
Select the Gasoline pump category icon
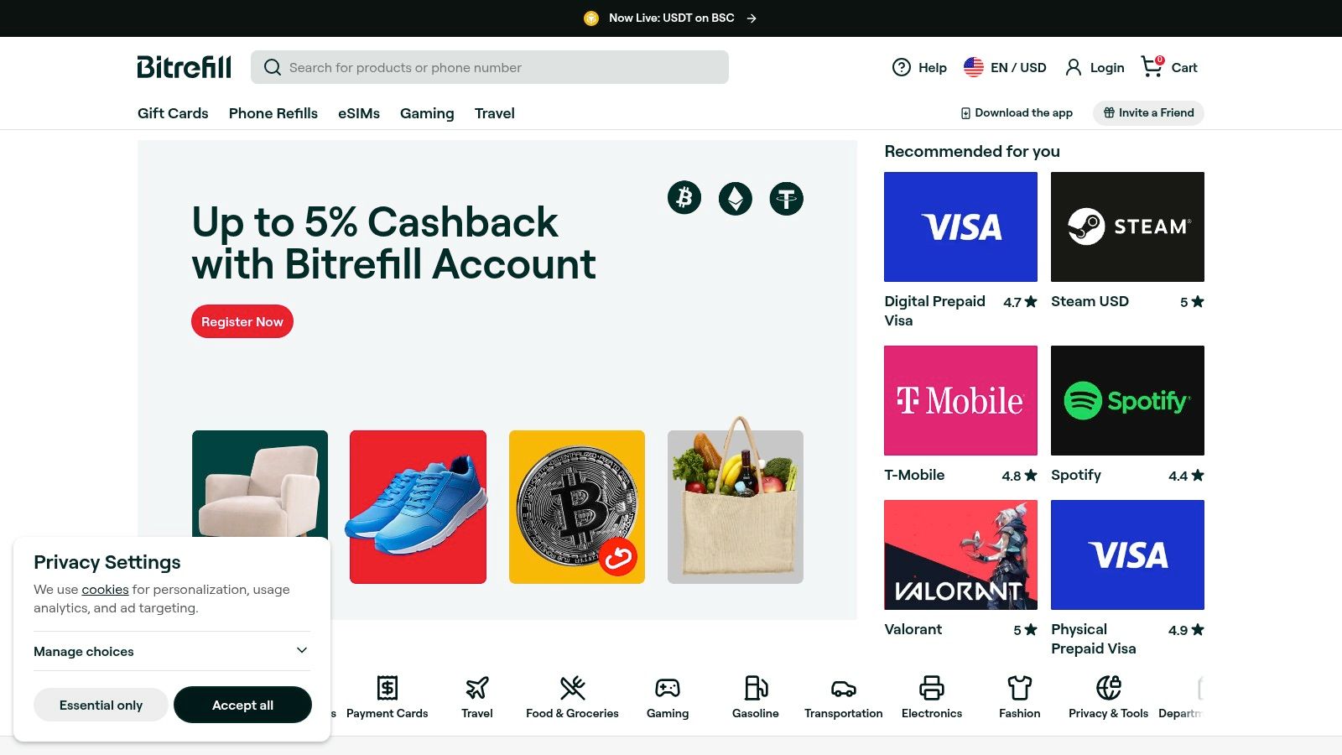[x=756, y=688]
